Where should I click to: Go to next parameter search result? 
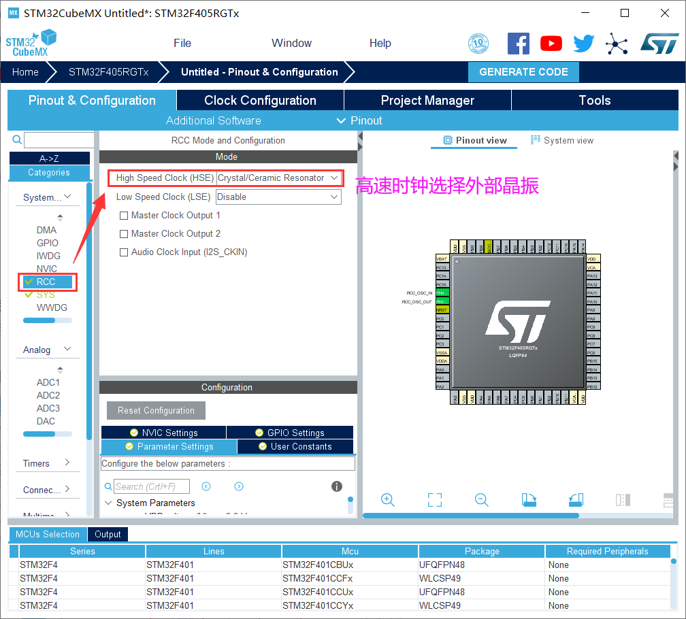(238, 486)
